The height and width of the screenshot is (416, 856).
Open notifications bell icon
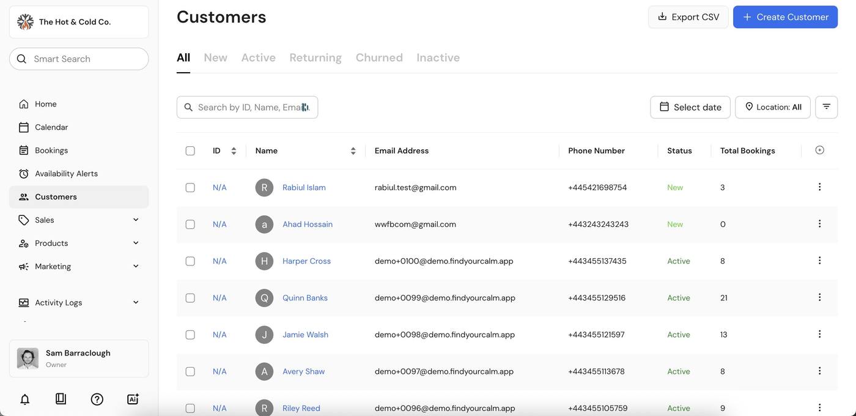[x=25, y=399]
